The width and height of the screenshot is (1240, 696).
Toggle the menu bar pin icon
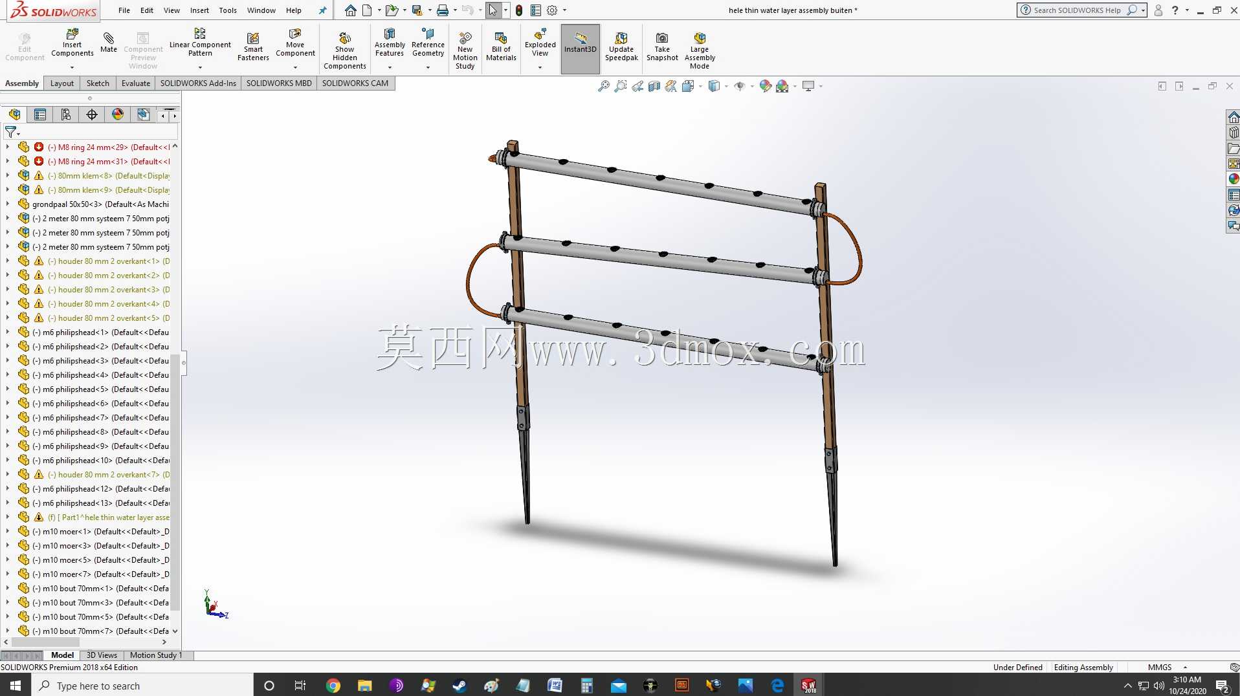coord(323,10)
